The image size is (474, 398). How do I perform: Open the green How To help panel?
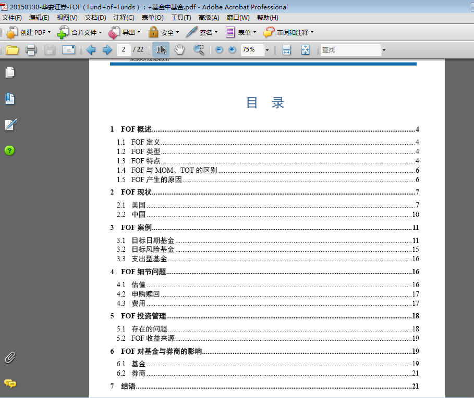pos(9,150)
